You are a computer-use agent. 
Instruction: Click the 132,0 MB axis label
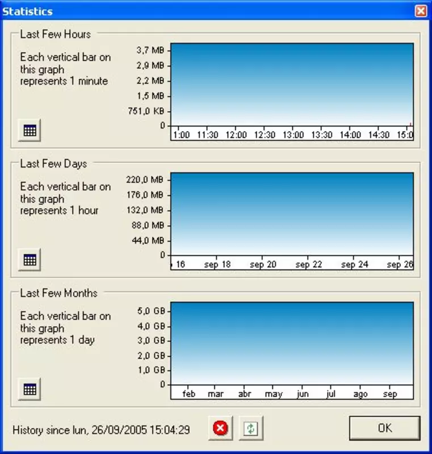tap(145, 210)
